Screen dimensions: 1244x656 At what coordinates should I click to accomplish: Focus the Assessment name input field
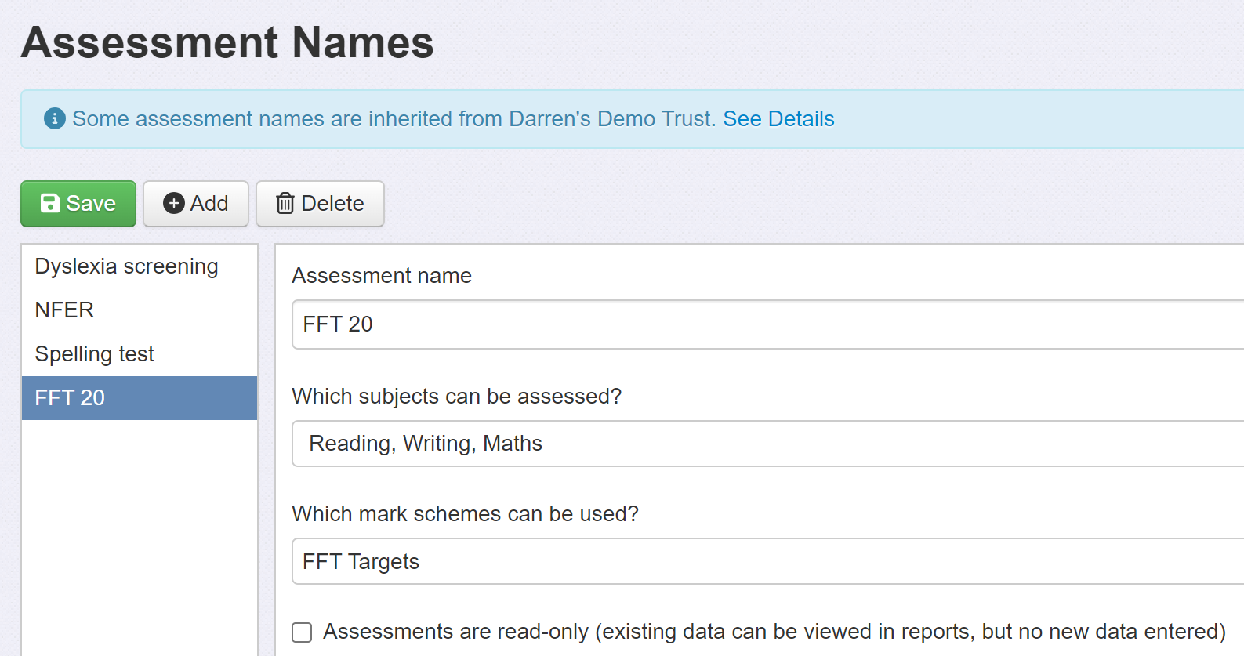pyautogui.click(x=768, y=324)
